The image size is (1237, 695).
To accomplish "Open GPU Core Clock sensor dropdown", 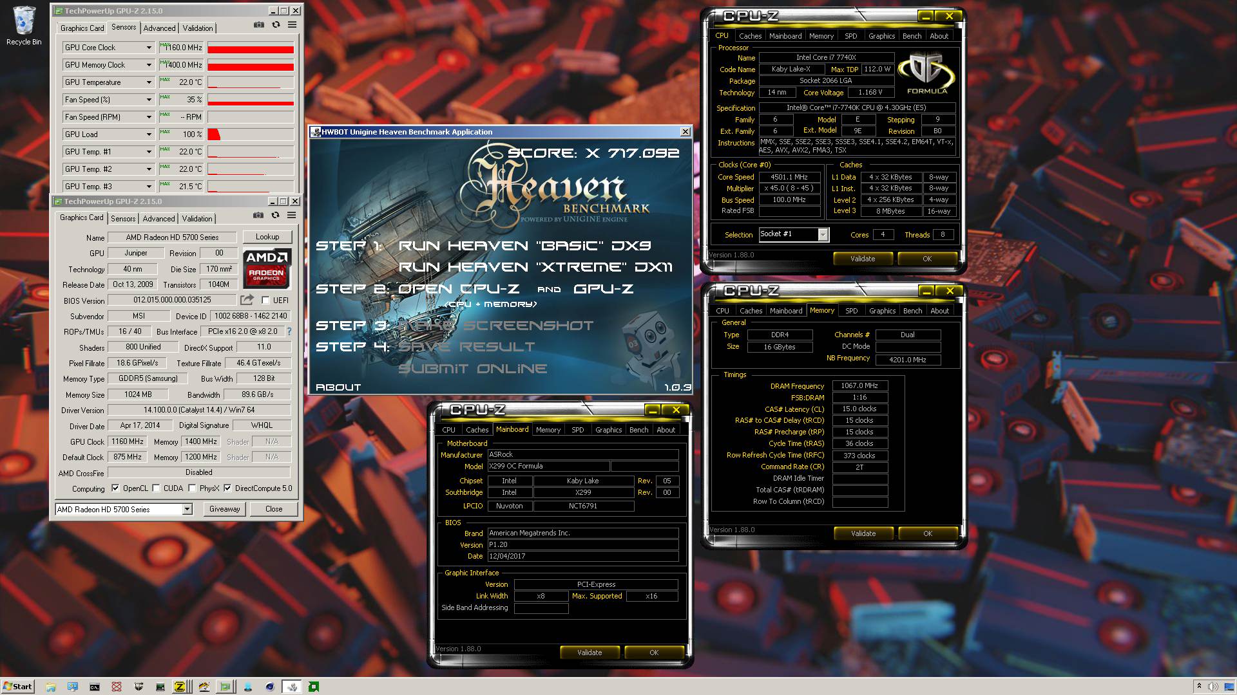I will (149, 48).
